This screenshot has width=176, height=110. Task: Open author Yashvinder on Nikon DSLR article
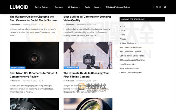16,81
